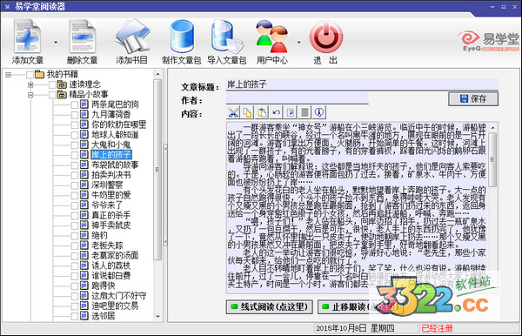Click the tree scrollbar up arrow
Viewport: 522px width, 336px height.
pos(157,74)
